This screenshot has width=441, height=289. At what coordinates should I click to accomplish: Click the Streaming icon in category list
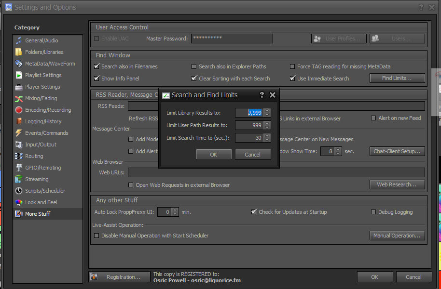point(19,179)
